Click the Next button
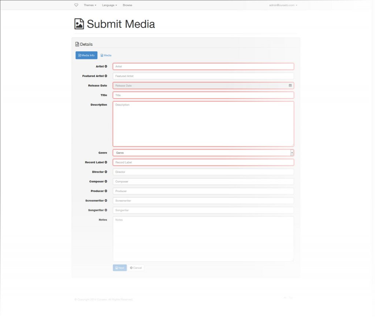 (x=120, y=268)
